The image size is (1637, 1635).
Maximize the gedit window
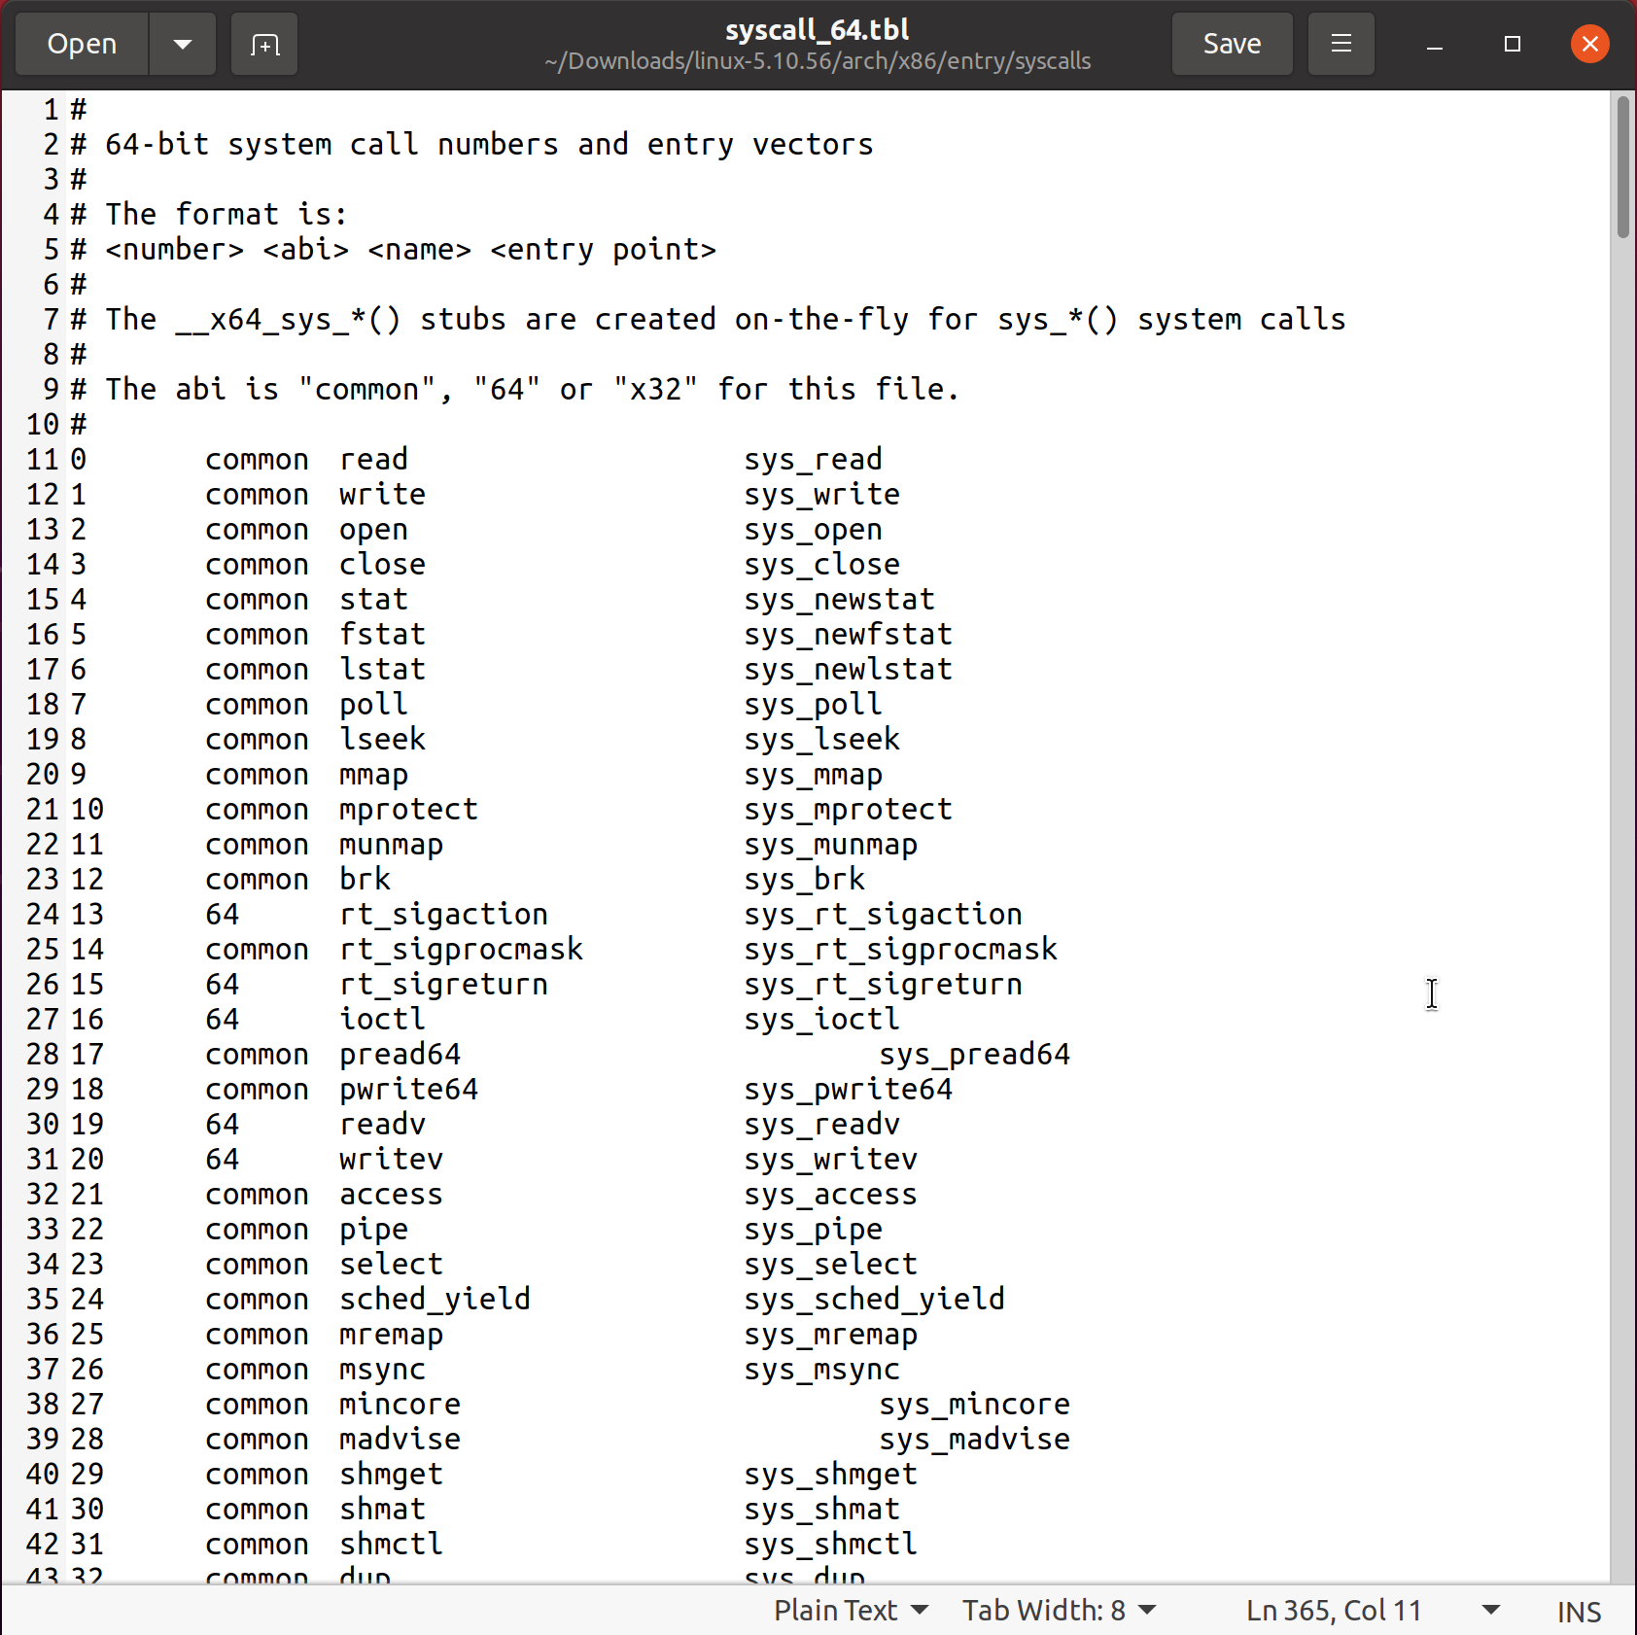click(1512, 44)
